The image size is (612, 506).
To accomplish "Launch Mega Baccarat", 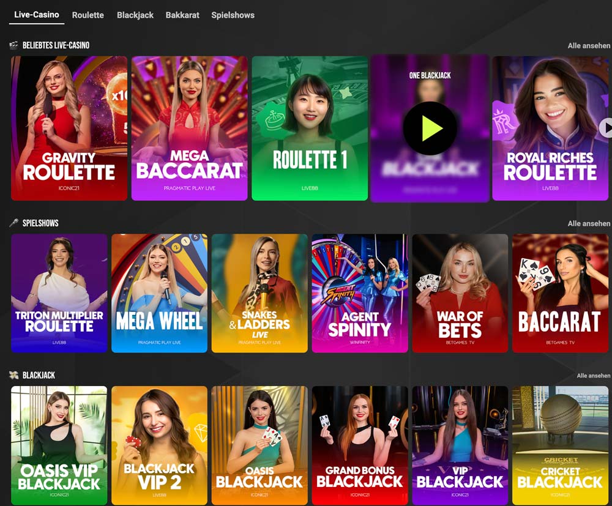I will click(188, 127).
